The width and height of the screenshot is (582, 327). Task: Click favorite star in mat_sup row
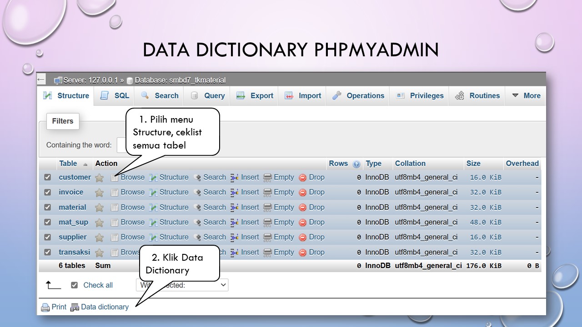click(99, 223)
